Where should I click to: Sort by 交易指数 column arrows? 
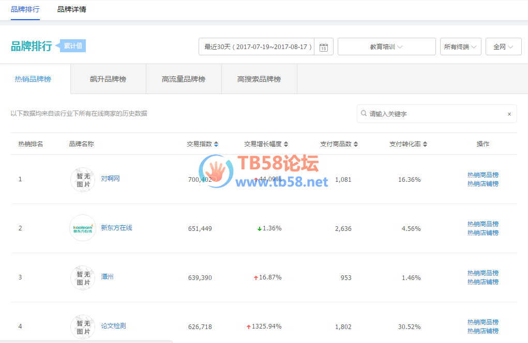(x=216, y=144)
